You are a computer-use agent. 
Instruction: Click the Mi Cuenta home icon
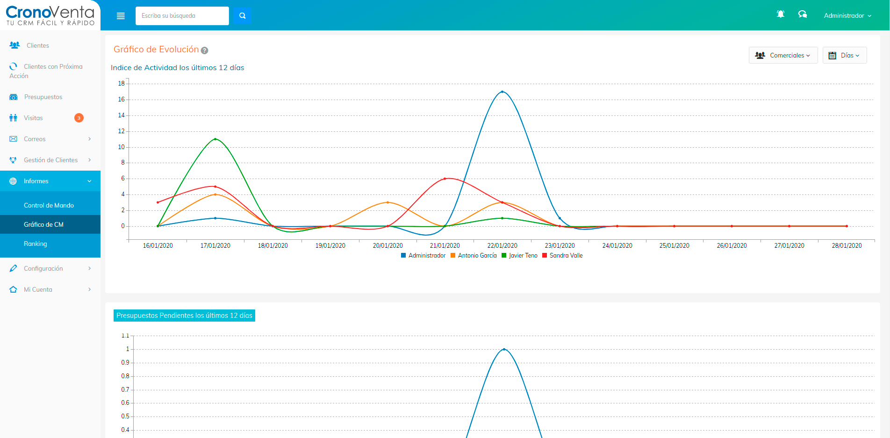pyautogui.click(x=13, y=289)
